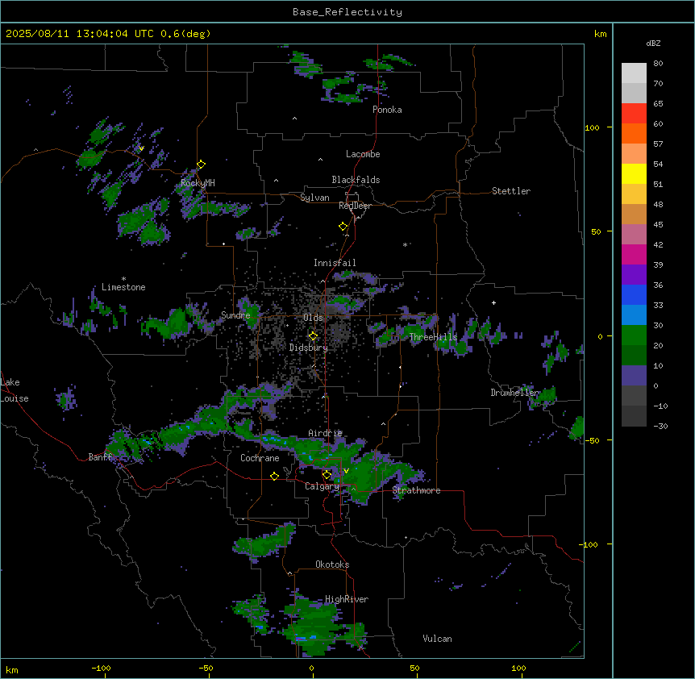Click the 80 value in the legend
695x679 pixels.
(x=658, y=64)
